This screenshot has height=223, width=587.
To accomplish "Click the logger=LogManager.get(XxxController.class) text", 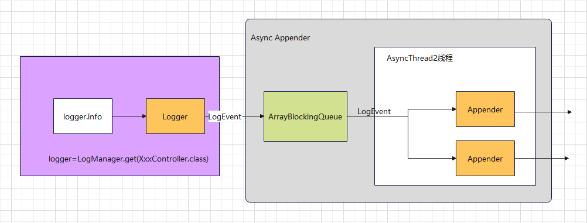I will (128, 159).
